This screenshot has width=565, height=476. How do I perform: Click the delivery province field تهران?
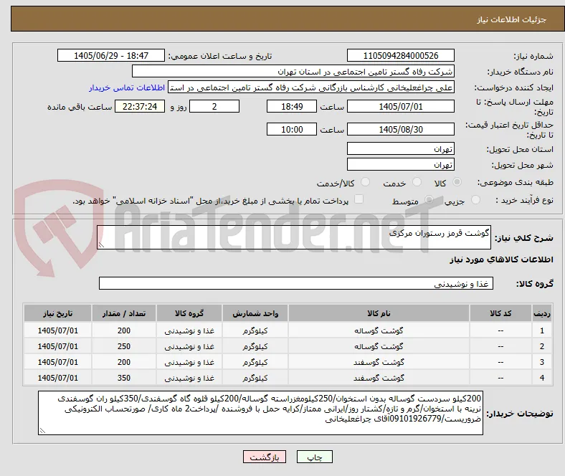pos(400,149)
